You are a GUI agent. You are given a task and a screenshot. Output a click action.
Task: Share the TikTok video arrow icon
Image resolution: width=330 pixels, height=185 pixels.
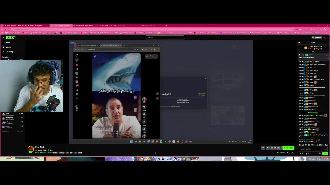144,129
